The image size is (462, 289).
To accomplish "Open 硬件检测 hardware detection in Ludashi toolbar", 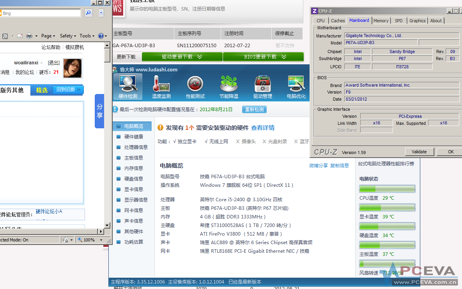I will tap(128, 87).
